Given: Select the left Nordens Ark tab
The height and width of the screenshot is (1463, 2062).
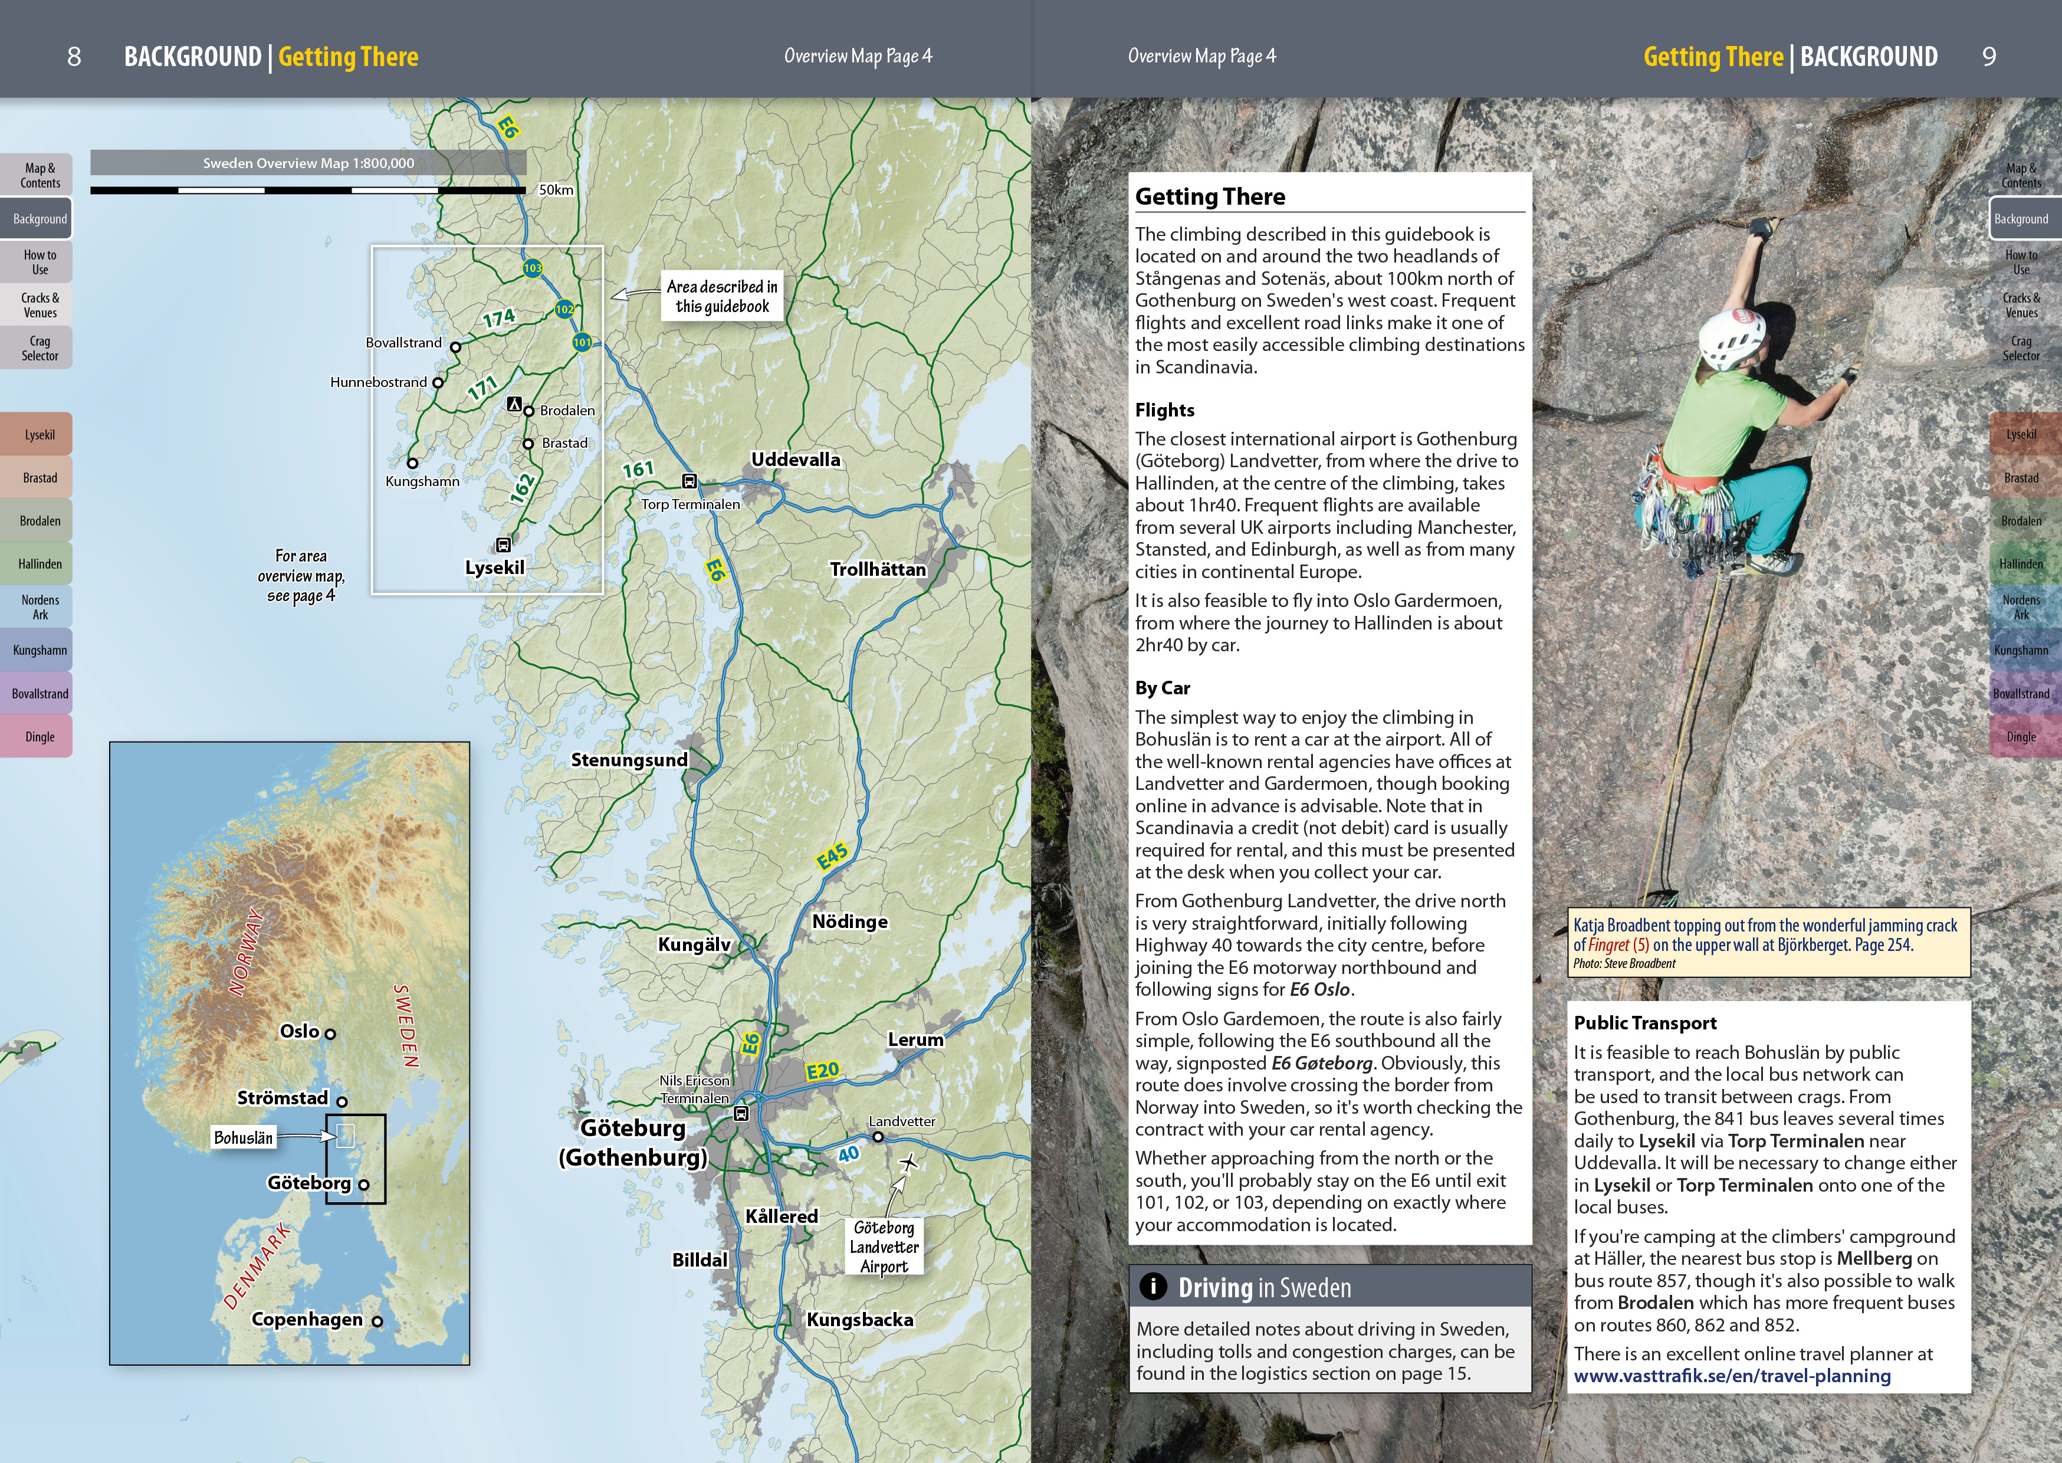Looking at the screenshot, I should tap(40, 607).
